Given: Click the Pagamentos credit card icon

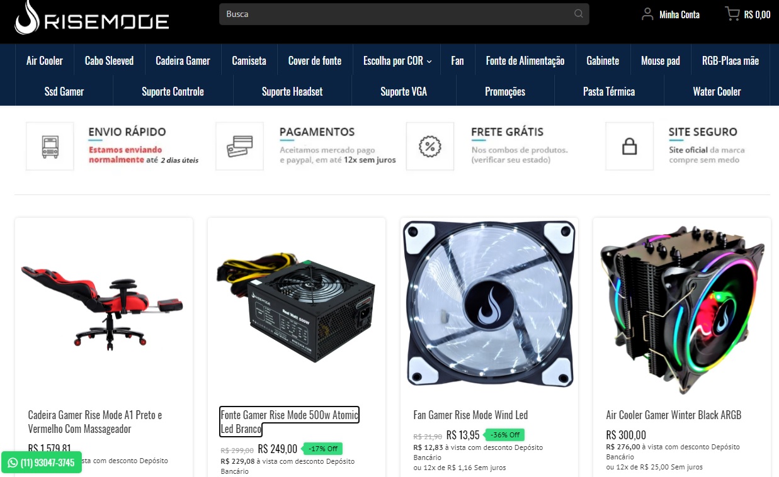Looking at the screenshot, I should point(239,146).
